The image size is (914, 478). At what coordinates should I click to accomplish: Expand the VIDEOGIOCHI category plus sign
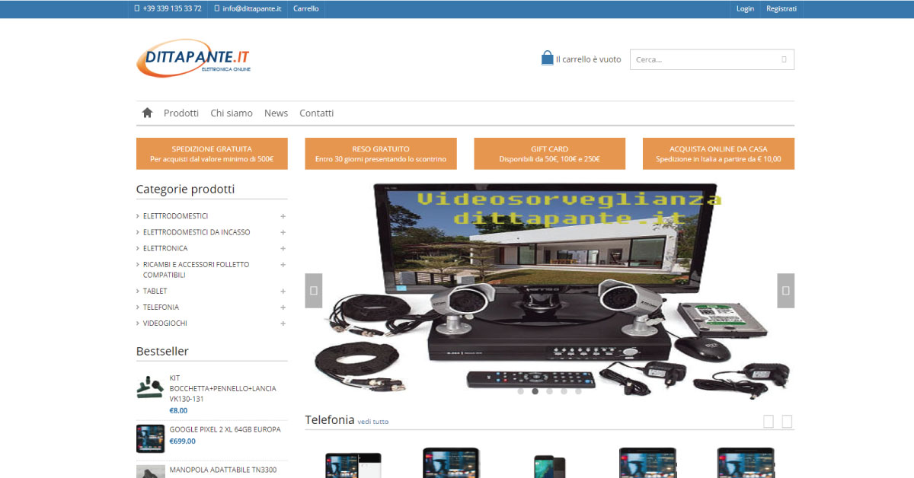click(x=283, y=323)
